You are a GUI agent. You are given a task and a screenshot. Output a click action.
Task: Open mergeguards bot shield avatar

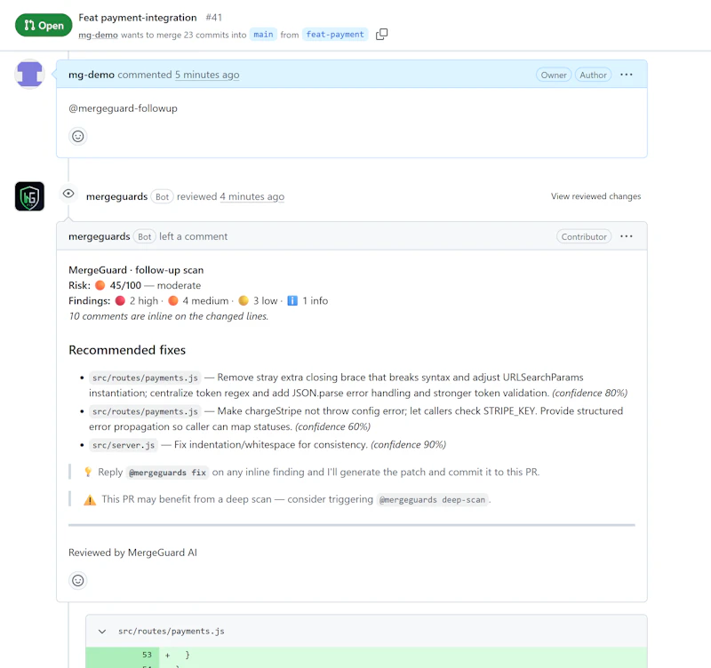29,196
